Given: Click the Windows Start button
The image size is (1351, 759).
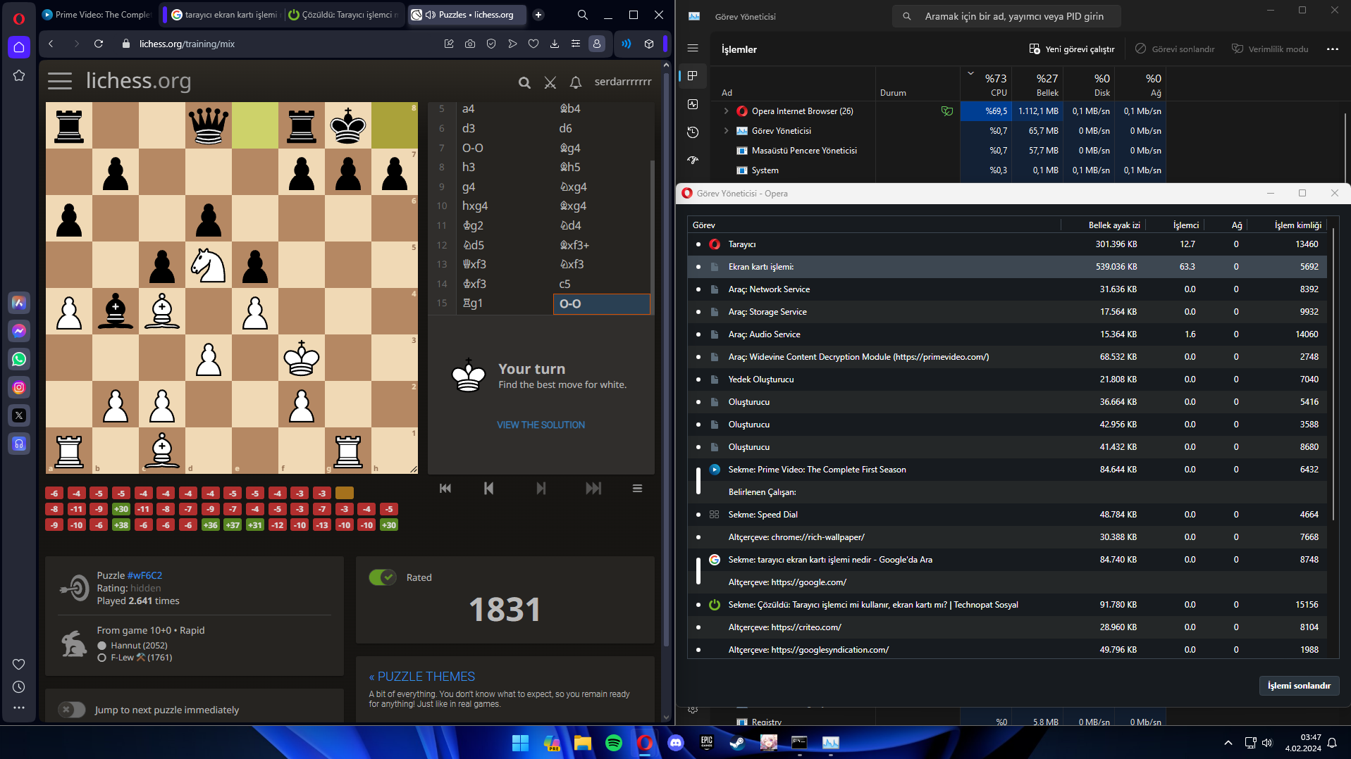Looking at the screenshot, I should click(x=521, y=743).
